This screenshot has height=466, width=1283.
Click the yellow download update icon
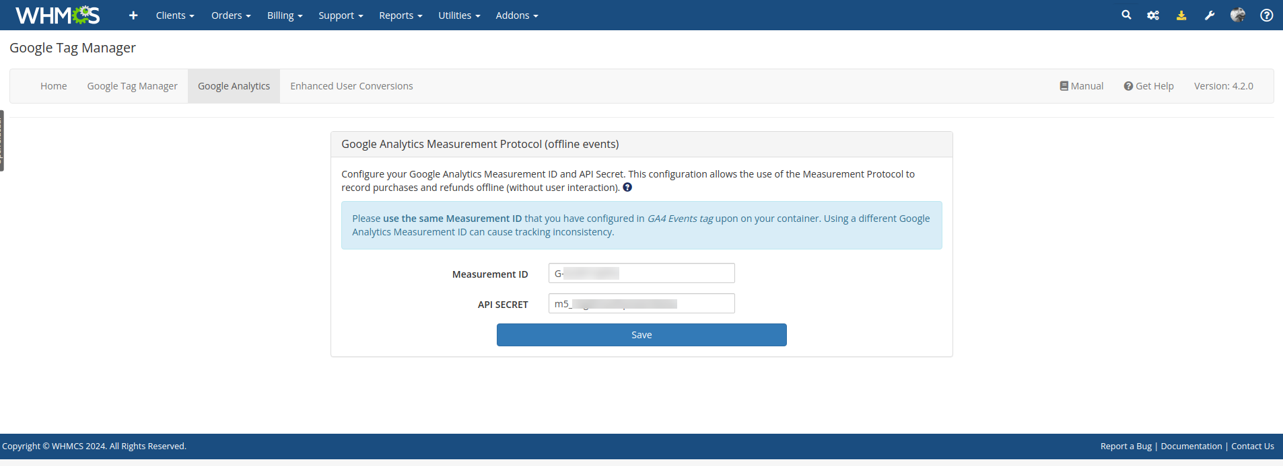(1181, 15)
